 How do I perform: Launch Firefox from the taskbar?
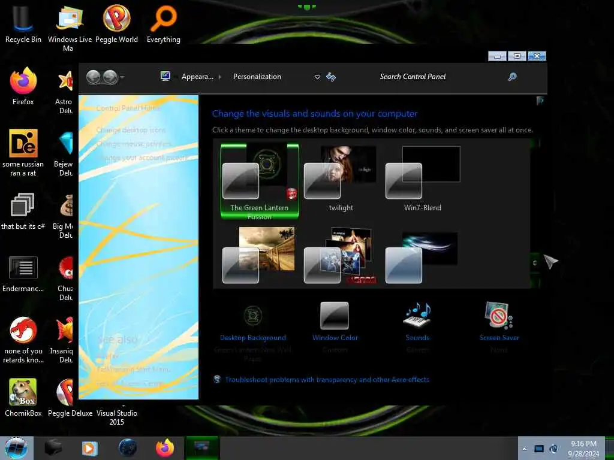click(165, 448)
